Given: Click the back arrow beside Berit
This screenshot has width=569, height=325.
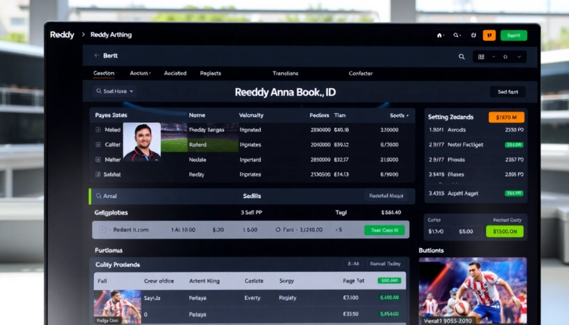Looking at the screenshot, I should coord(97,55).
